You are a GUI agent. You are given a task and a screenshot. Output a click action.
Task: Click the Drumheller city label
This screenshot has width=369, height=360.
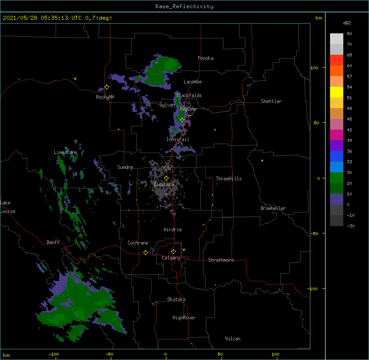(273, 208)
